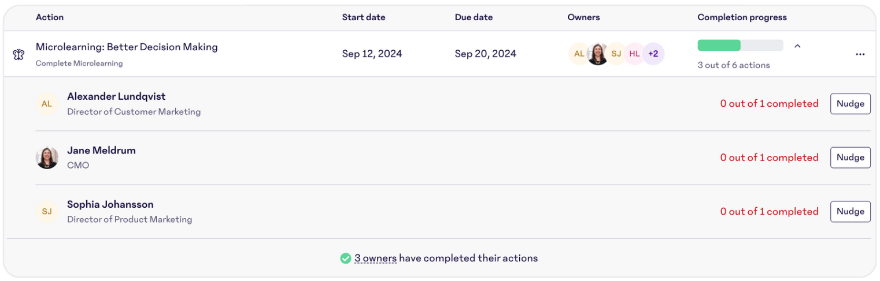The height and width of the screenshot is (281, 880).
Task: Open Microlearning: Better Decision Making action
Action: pyautogui.click(x=127, y=47)
